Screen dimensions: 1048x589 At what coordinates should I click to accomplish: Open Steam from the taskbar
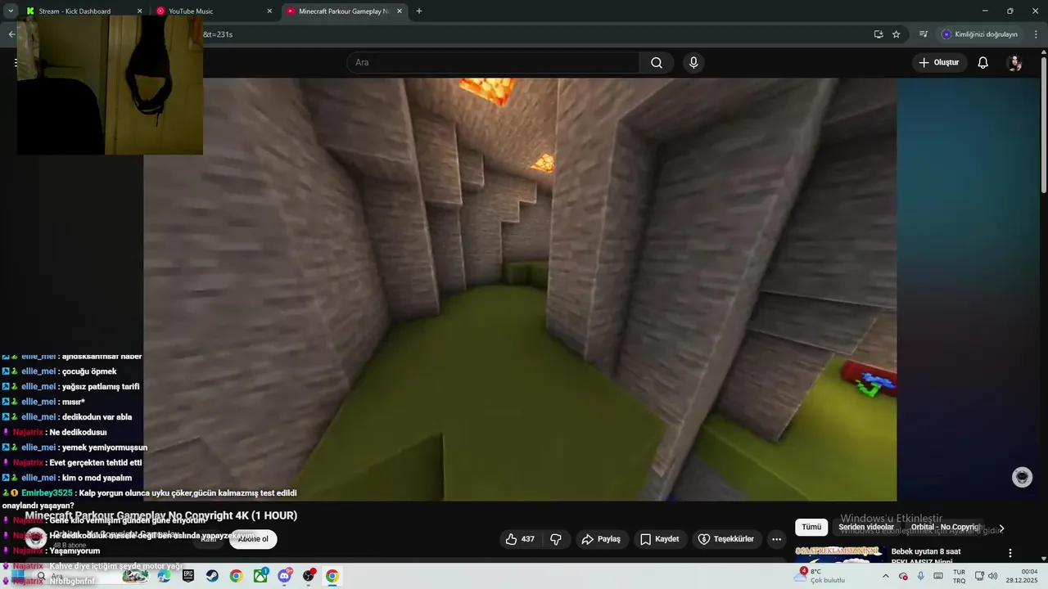212,576
